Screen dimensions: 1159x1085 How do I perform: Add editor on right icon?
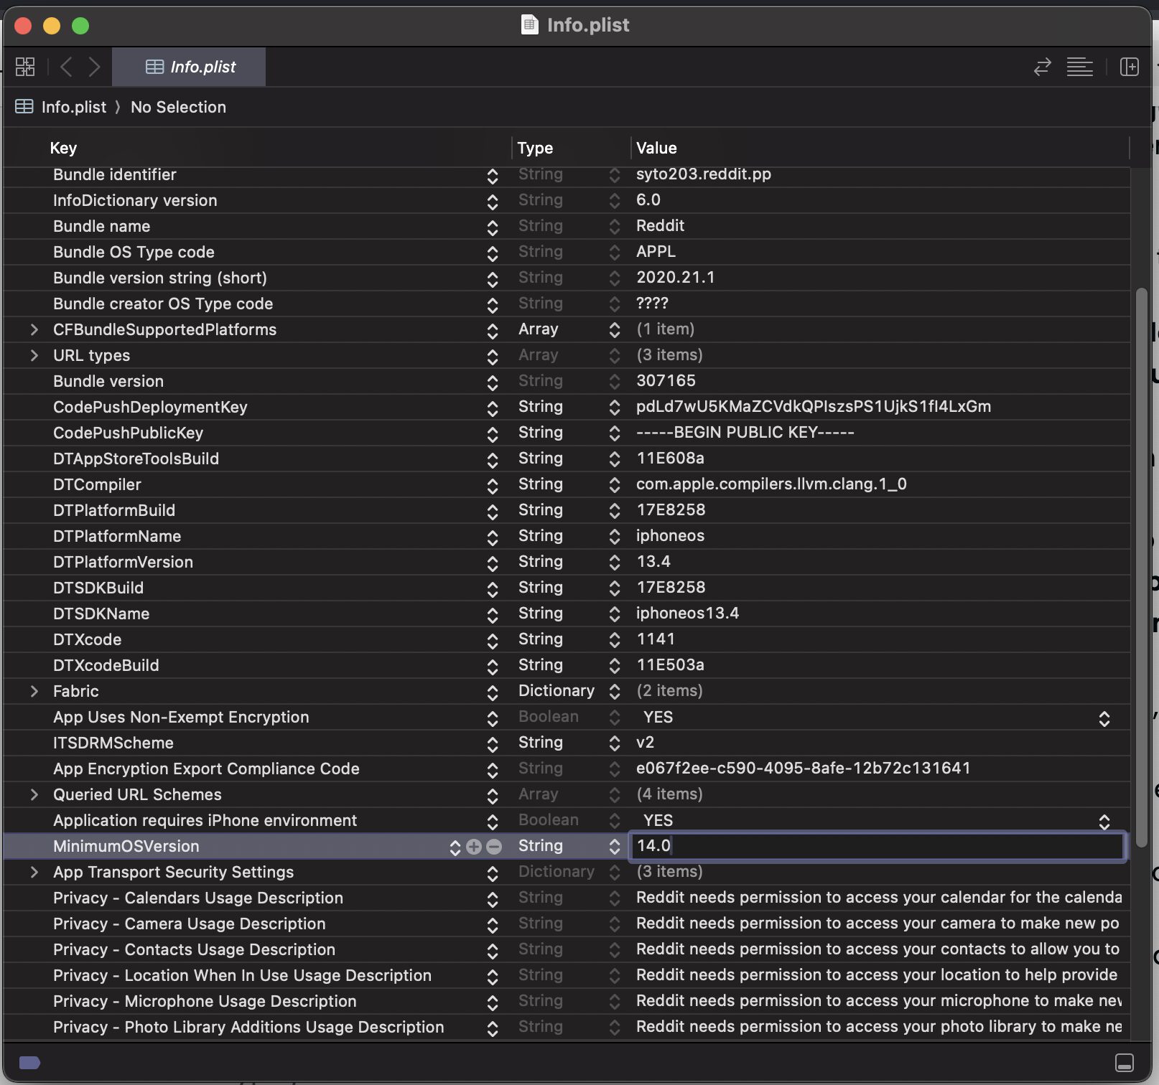[x=1130, y=67]
